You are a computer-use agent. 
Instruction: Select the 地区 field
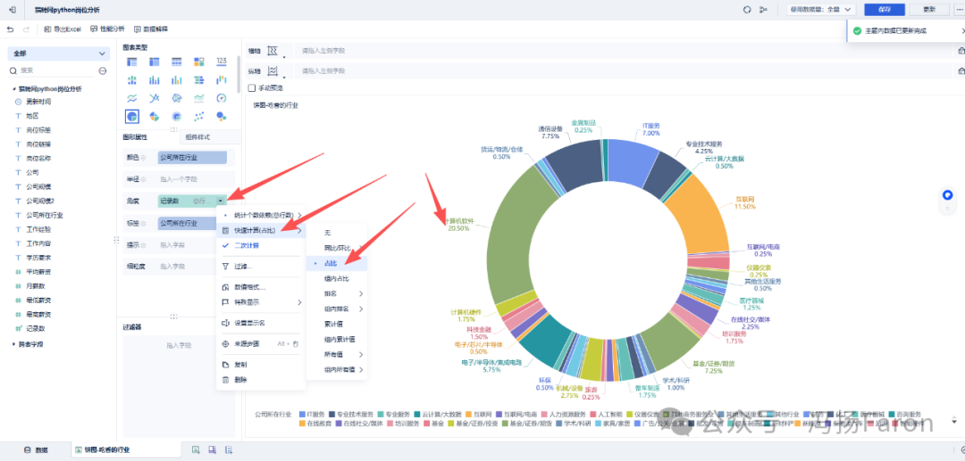pos(33,116)
